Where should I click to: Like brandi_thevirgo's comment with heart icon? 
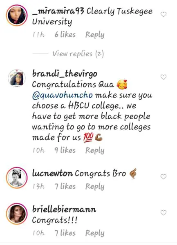click(x=164, y=77)
